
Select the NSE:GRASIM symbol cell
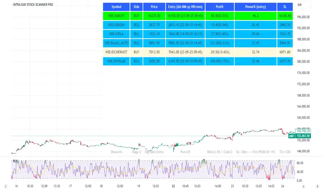tap(116, 25)
